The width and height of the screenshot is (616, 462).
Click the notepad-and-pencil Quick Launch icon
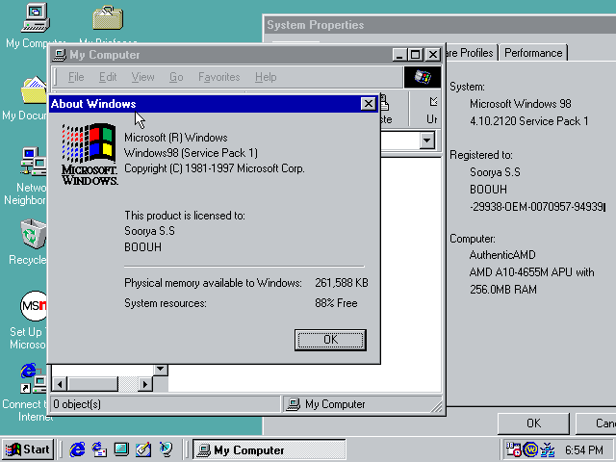tap(143, 449)
